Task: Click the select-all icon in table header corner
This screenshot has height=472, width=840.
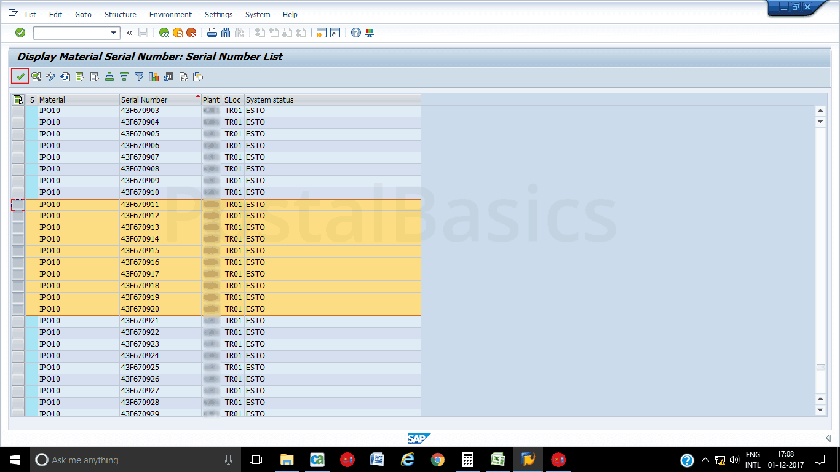Action: [x=18, y=100]
